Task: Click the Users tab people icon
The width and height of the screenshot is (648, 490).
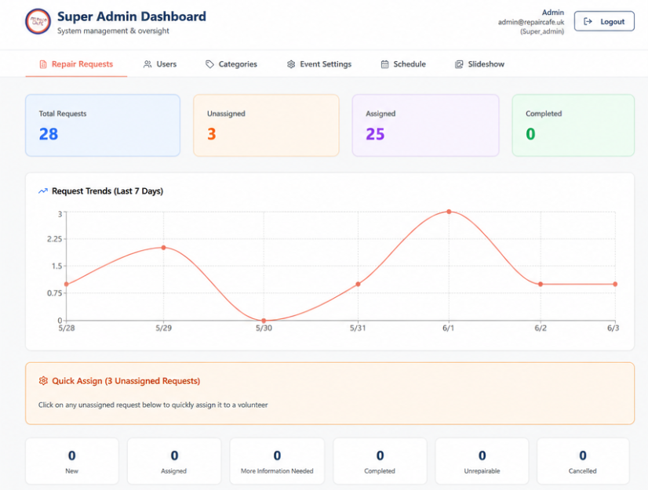Action: point(147,64)
